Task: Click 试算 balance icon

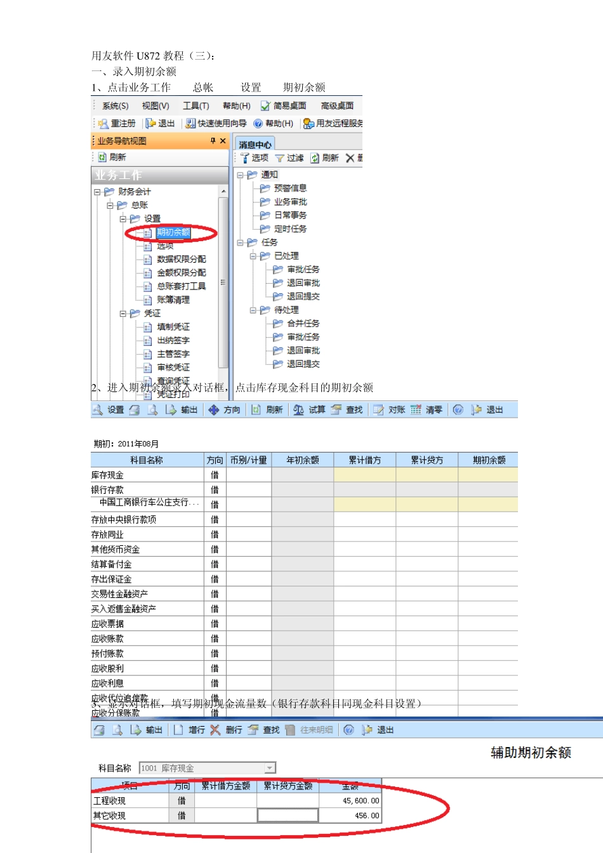Action: click(x=309, y=410)
